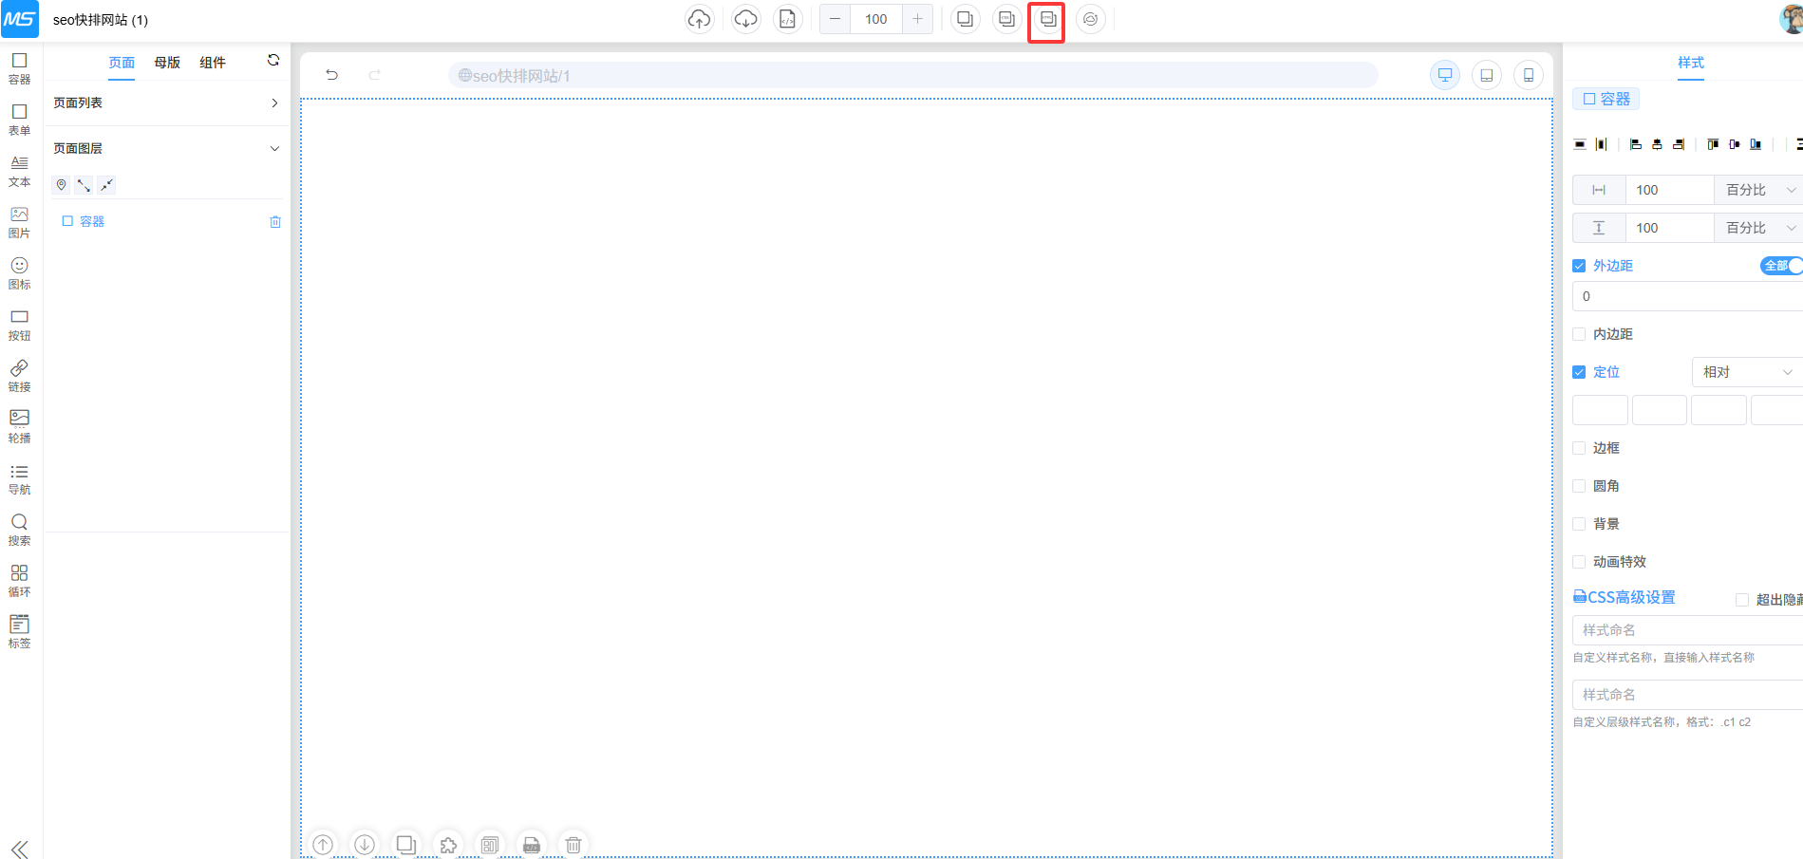Enable the 内边距 padding checkbox
The image size is (1803, 859).
[x=1579, y=334]
